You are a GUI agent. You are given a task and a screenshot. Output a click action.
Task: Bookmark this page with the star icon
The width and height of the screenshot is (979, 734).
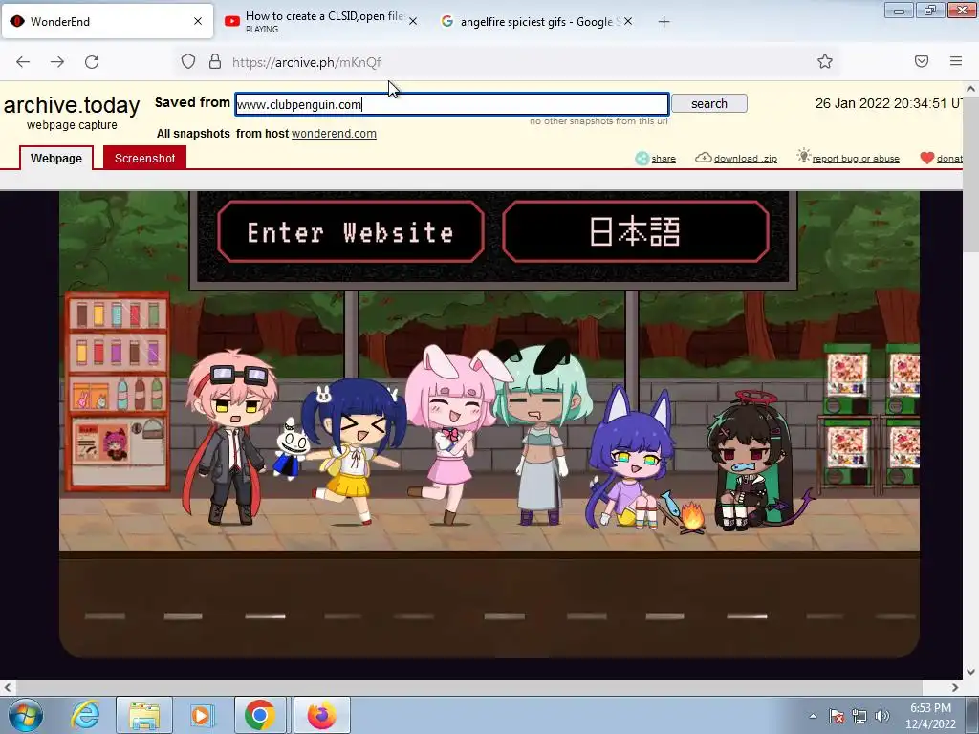tap(825, 61)
